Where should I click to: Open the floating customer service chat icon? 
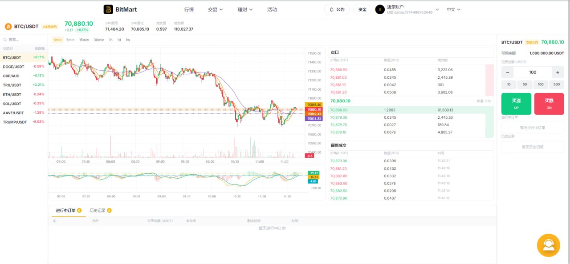pyautogui.click(x=548, y=245)
